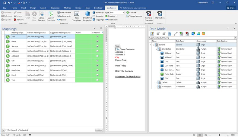The image size is (238, 137).
Task: Toggle Is Mapped checkbox for City row
Action: point(97,61)
